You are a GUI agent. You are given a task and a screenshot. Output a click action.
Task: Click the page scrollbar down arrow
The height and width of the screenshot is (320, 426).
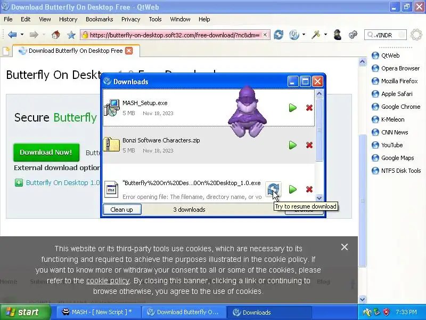coord(362,299)
